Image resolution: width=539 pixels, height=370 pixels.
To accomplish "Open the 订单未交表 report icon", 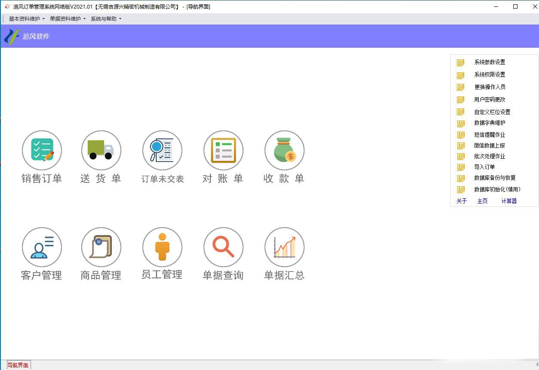I will (x=162, y=151).
